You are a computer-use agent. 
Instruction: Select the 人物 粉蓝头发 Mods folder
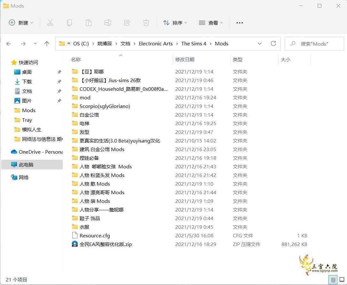click(98, 175)
